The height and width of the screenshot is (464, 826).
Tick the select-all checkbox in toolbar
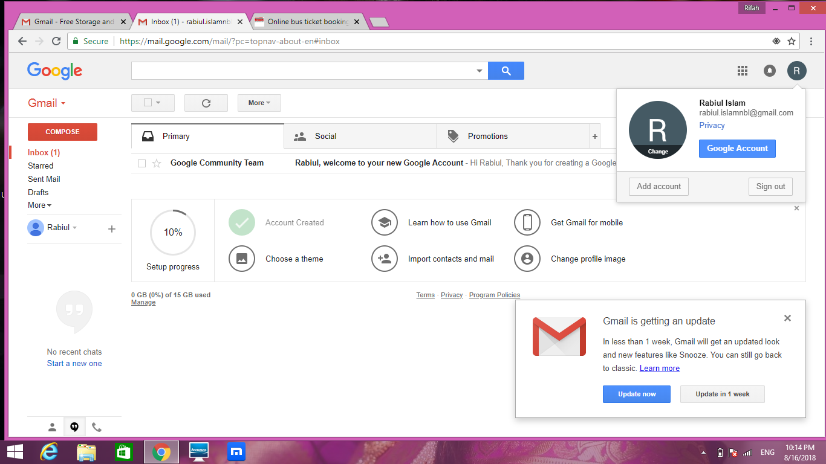148,103
